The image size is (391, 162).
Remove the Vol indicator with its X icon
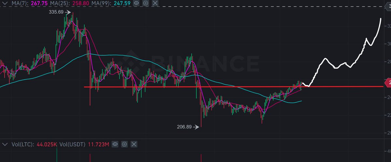tap(134, 144)
